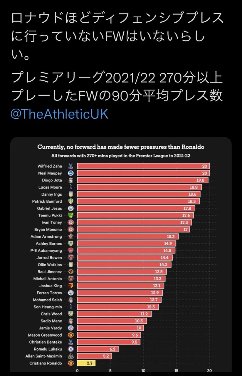Image resolution: width=242 pixels, height=376 pixels.
Task: Tap the Leicester crest beside Jamie Vardy
Action: tap(70, 328)
